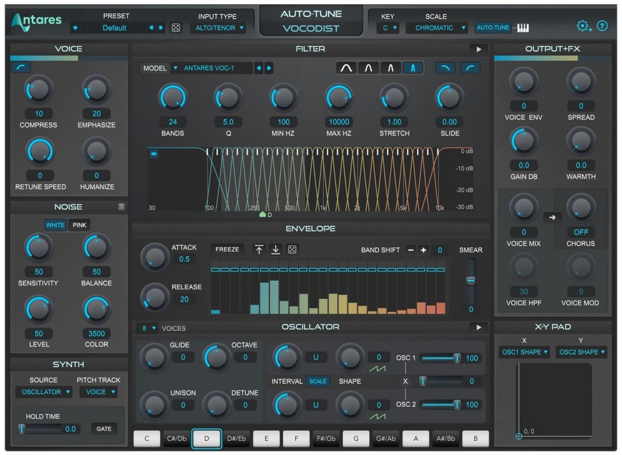Toggle the filter high-pass curve icon

click(x=470, y=68)
